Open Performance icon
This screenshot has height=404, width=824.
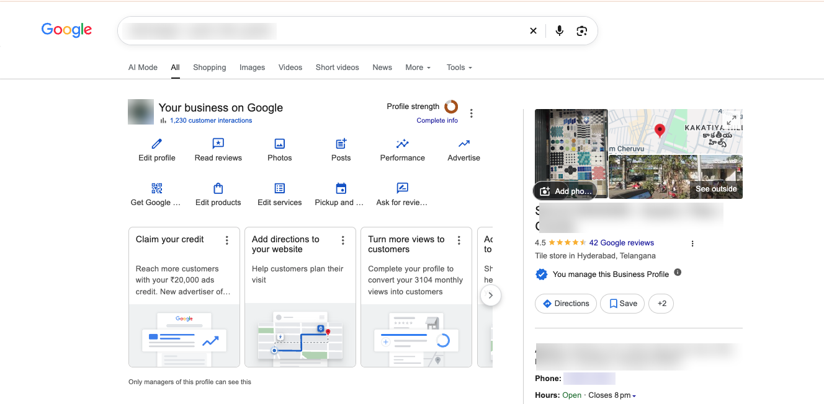(403, 144)
